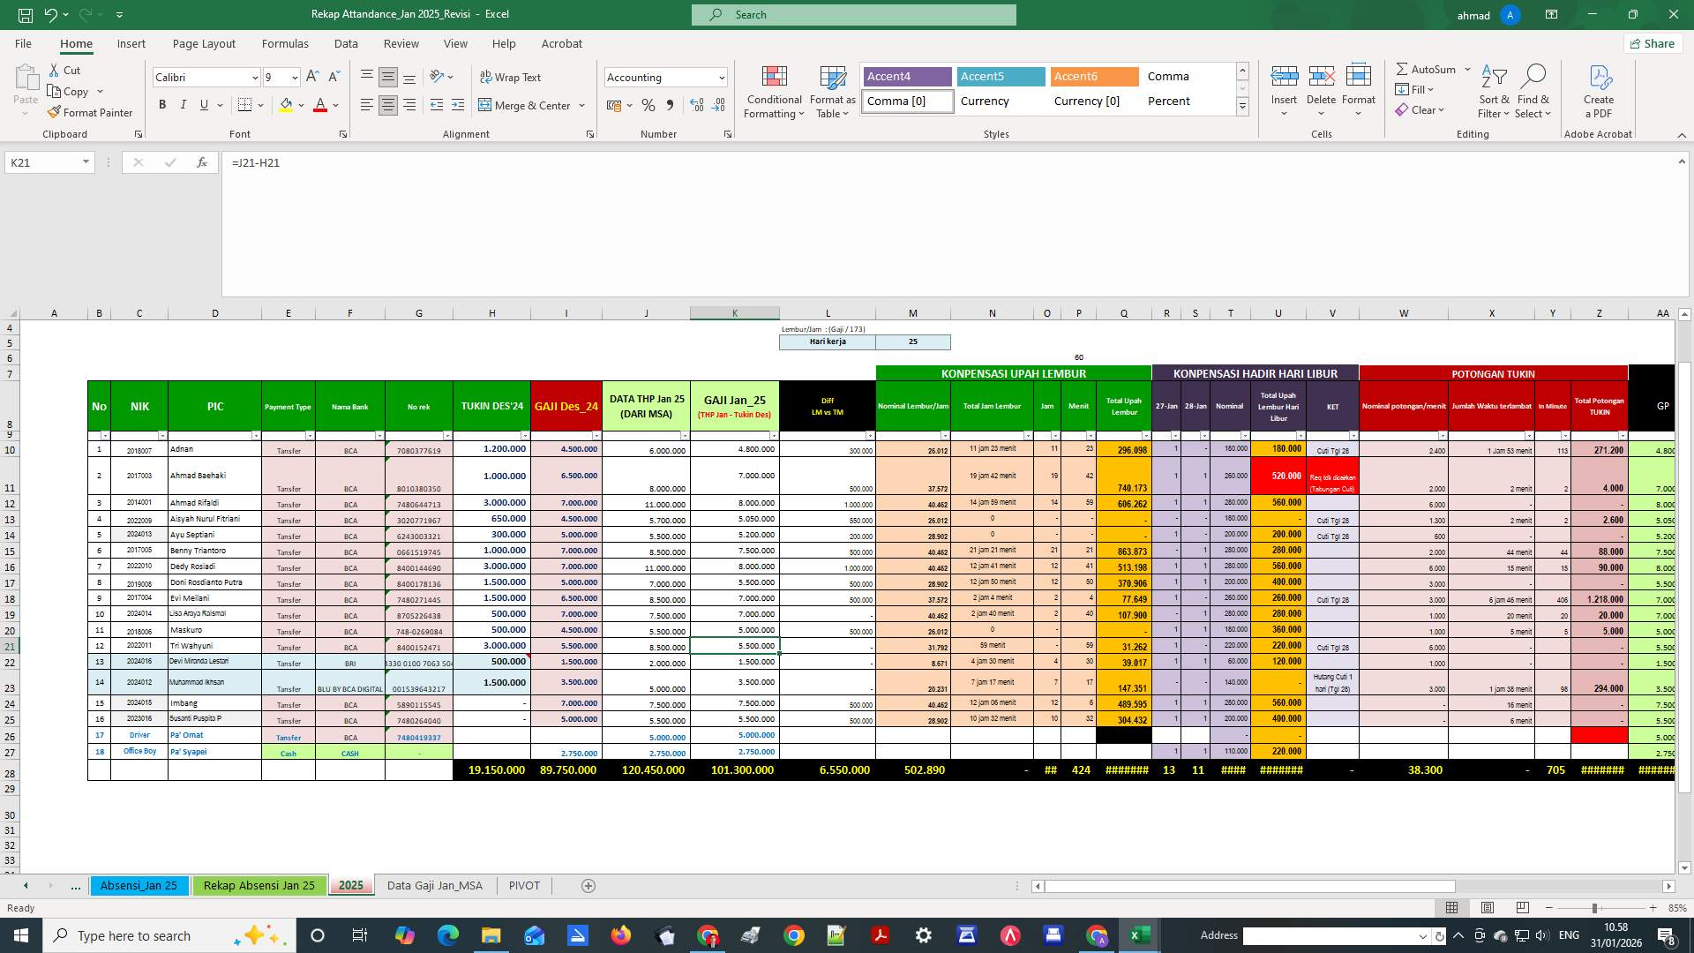Image resolution: width=1694 pixels, height=953 pixels.
Task: Apply Percent Style number formatting
Action: [647, 104]
